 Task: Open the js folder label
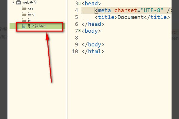point(29,20)
